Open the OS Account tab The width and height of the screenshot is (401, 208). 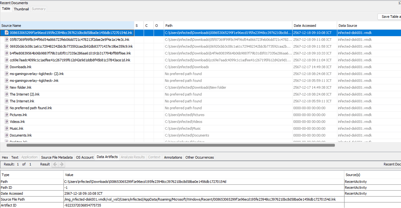point(85,157)
